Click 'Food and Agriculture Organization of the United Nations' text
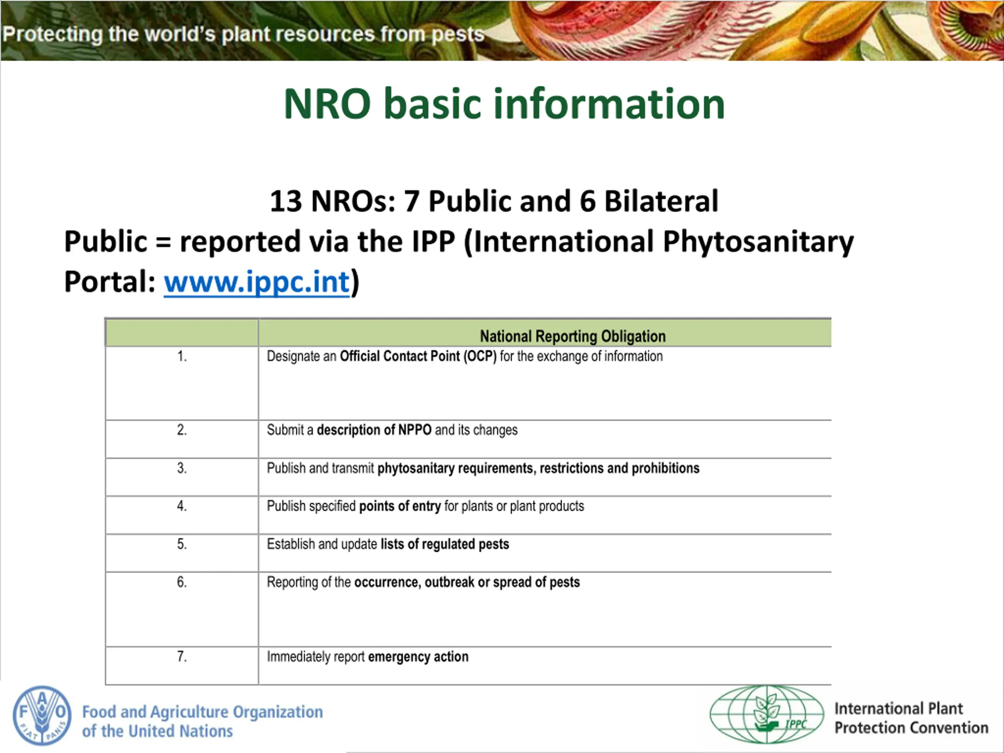 [202, 722]
